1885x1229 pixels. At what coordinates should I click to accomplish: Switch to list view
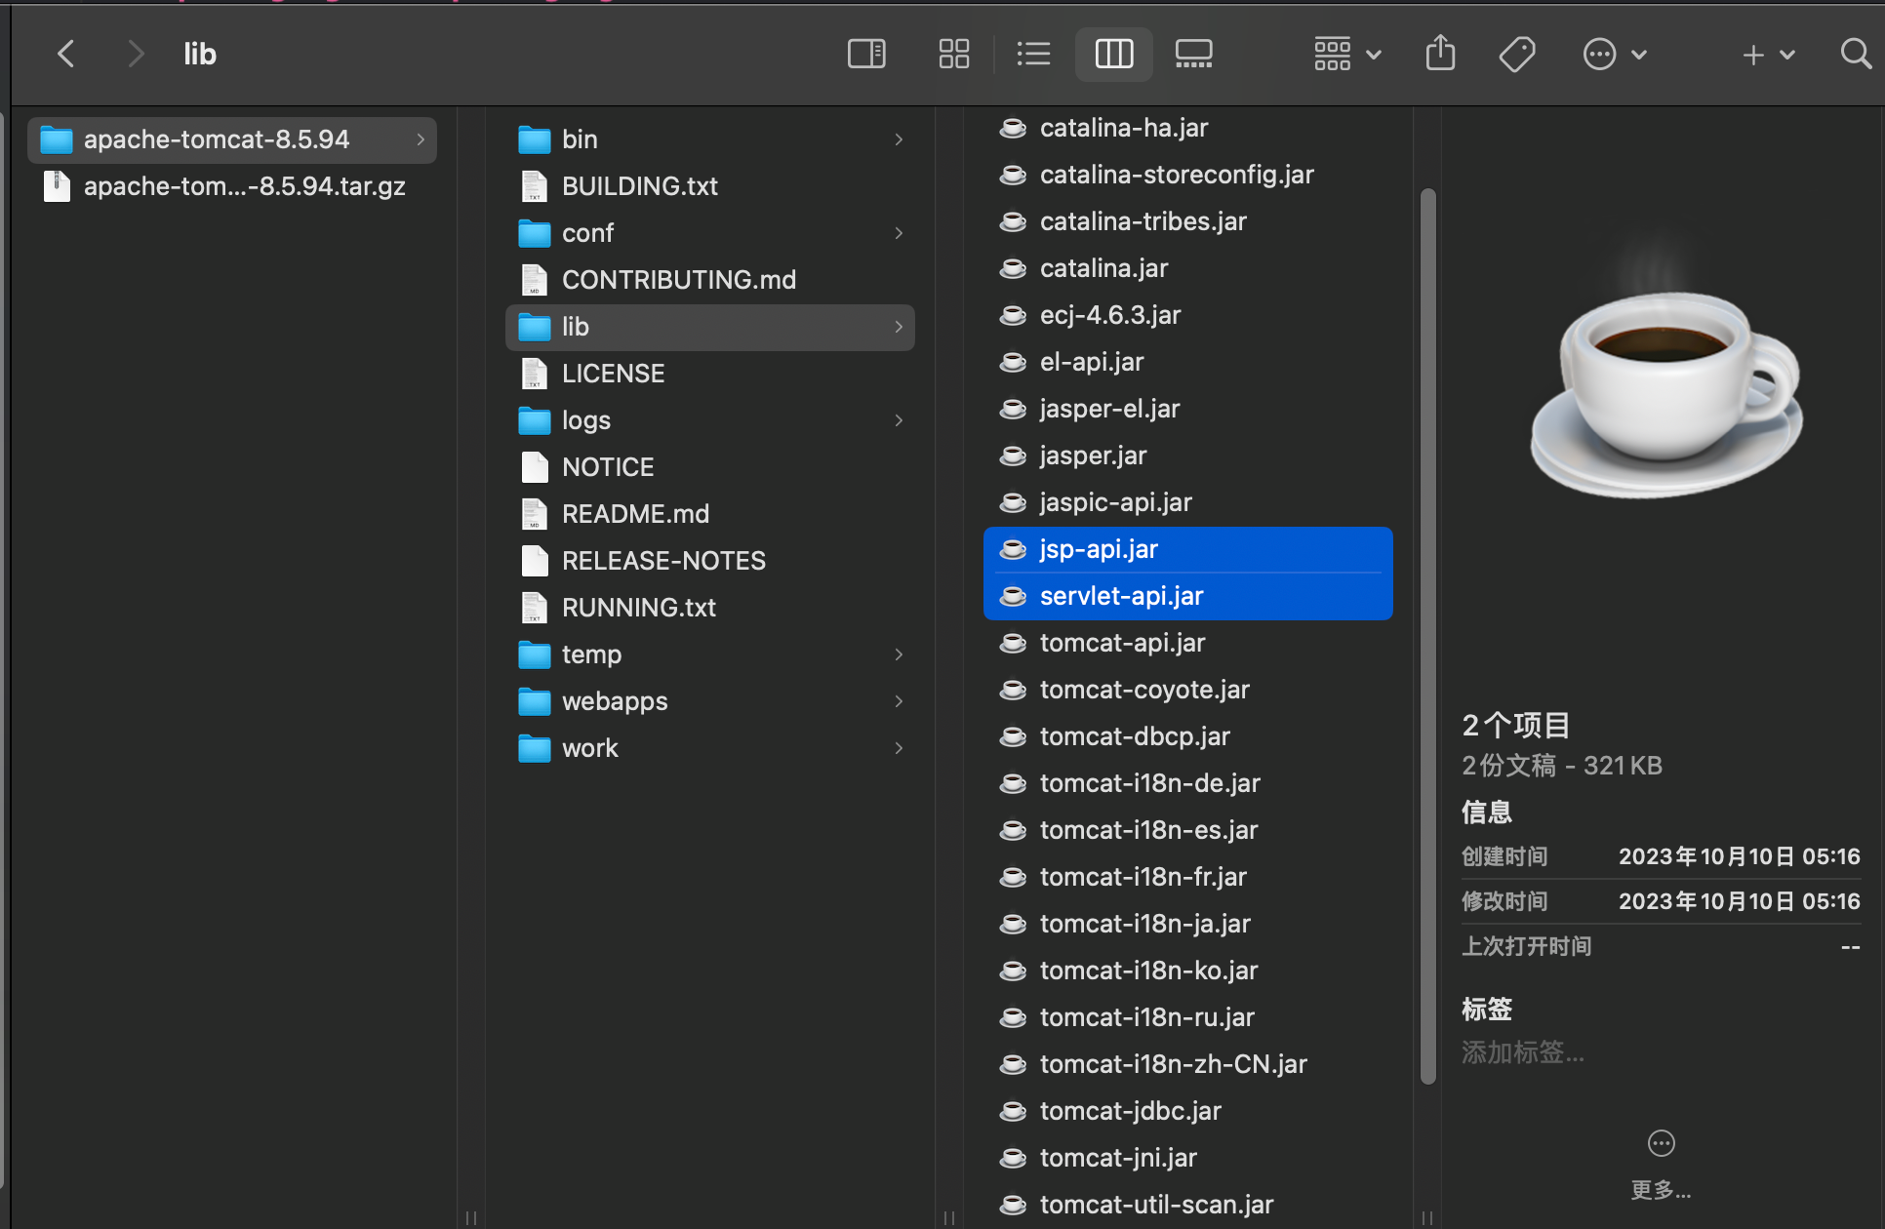(1033, 54)
